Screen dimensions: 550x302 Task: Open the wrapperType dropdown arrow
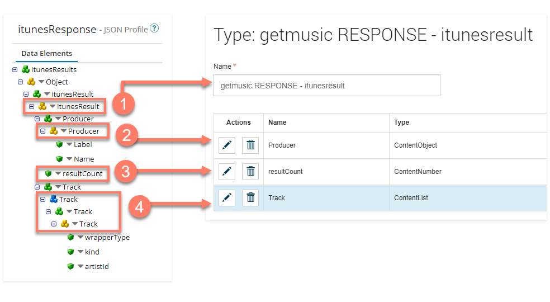tap(80, 237)
